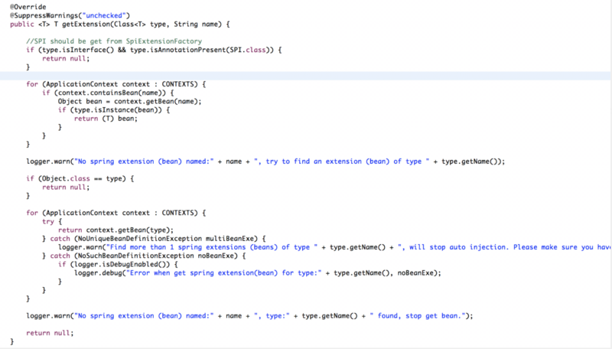Click the SpiExtensionFactory comment line

(x=114, y=41)
